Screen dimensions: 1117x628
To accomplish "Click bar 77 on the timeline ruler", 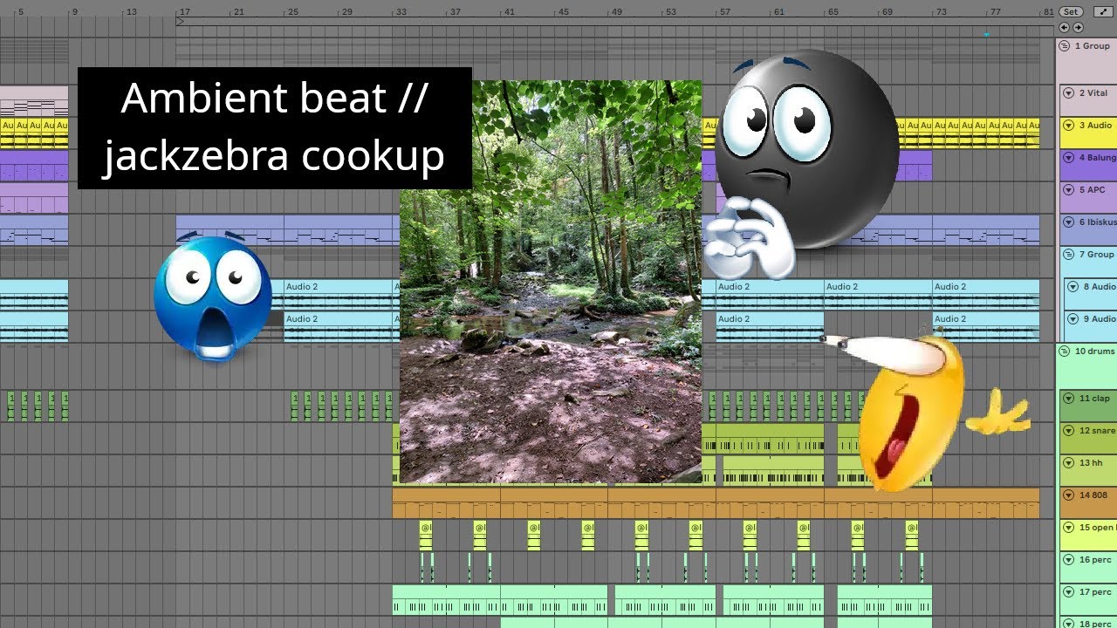I will [996, 12].
